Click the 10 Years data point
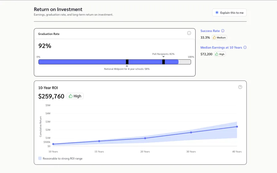Screen dimensions: 277x173 point(53,144)
